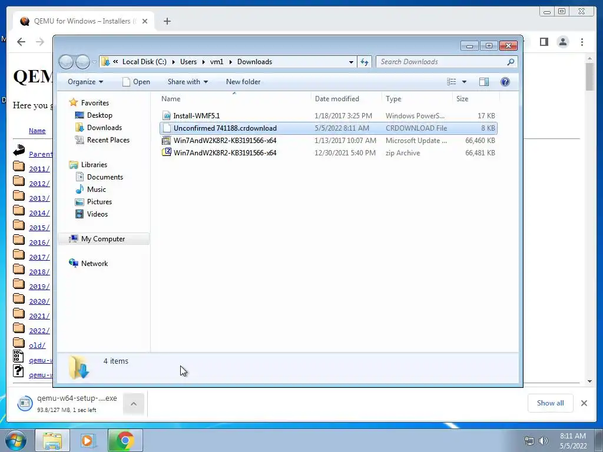Viewport: 603px width, 452px height.
Task: Select Network in navigation pane
Action: tap(94, 263)
